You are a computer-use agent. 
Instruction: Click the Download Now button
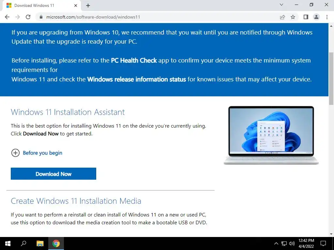click(53, 174)
